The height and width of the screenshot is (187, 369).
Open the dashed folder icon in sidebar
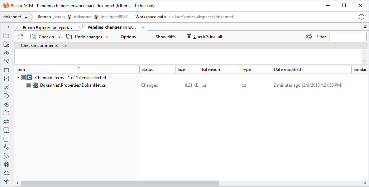(x=6, y=113)
